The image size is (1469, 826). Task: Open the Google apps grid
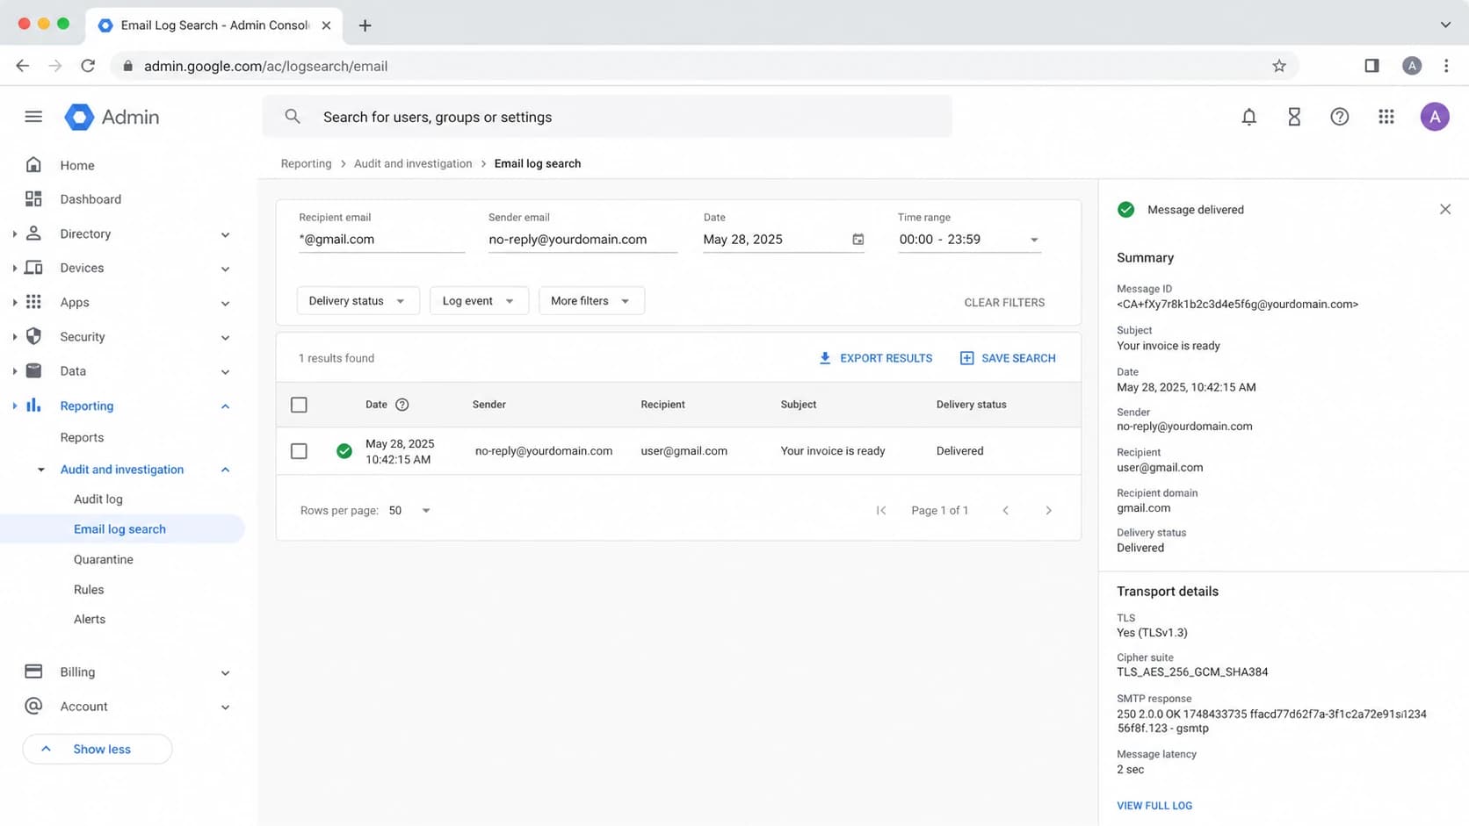click(x=1386, y=117)
